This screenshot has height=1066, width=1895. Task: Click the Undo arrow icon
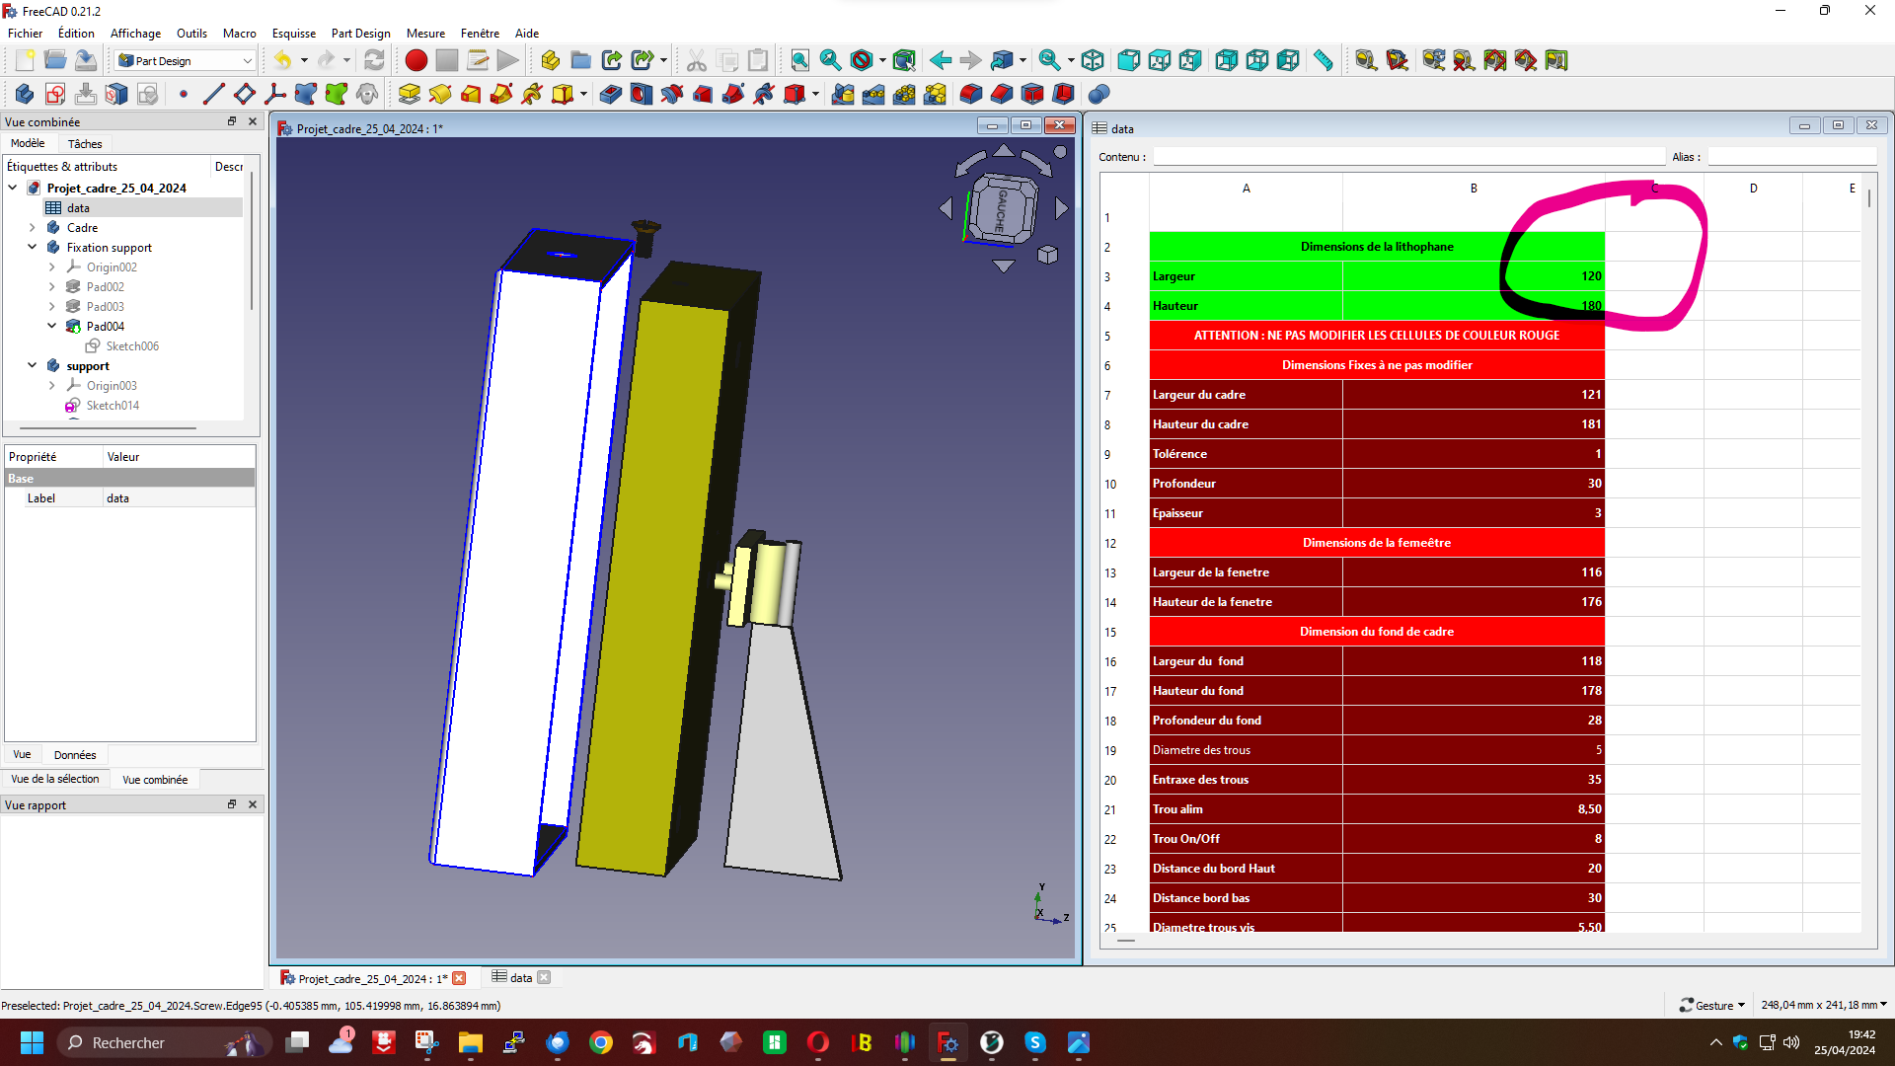(283, 60)
